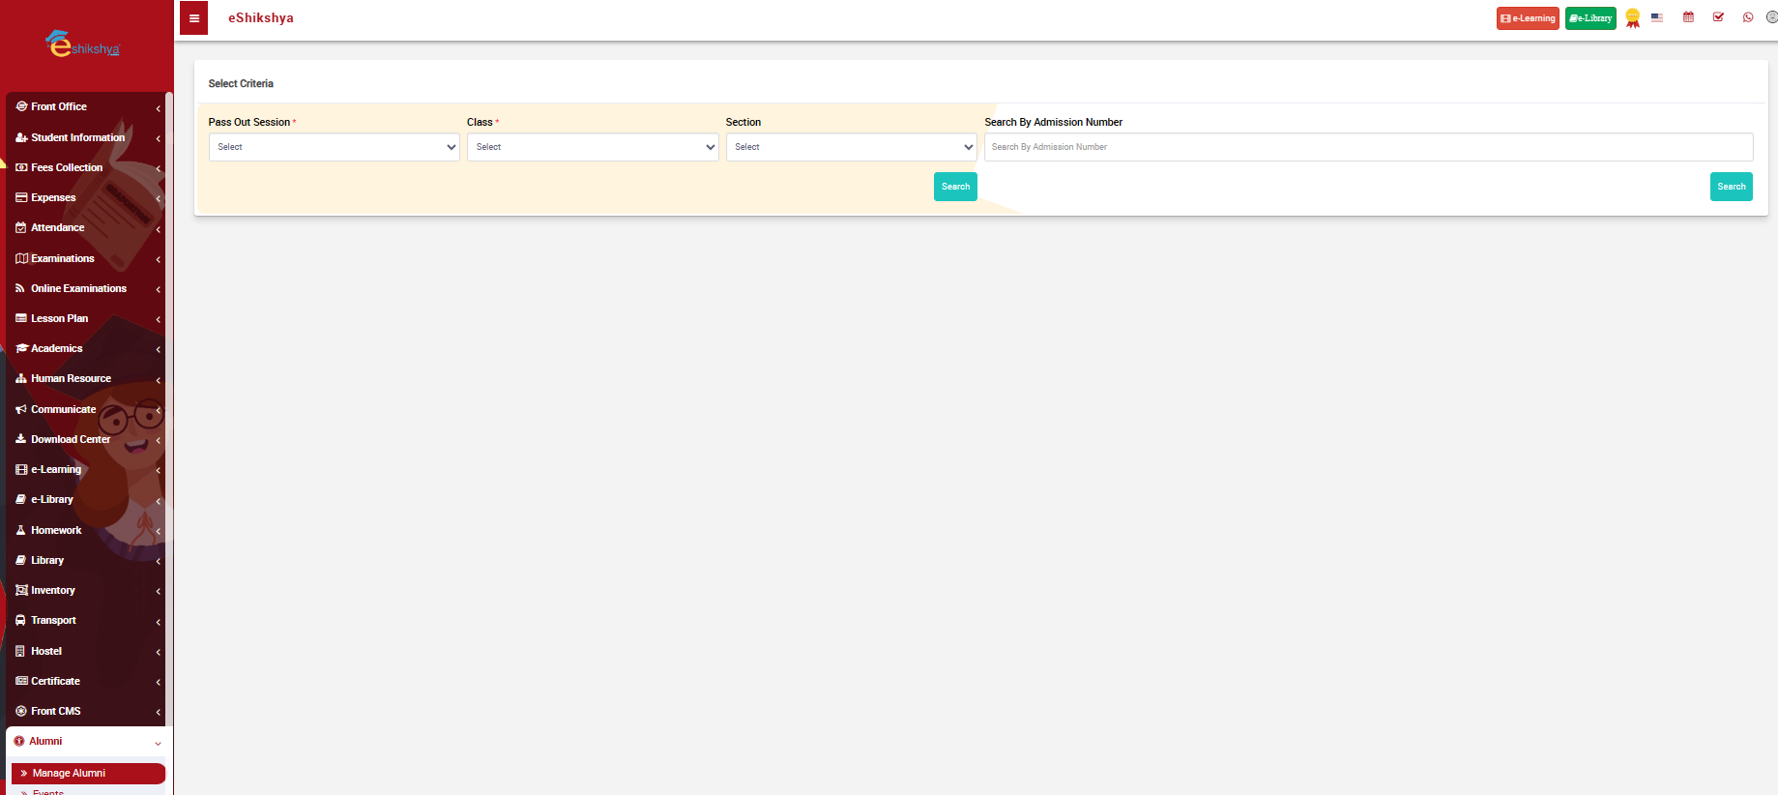Select Manage Alumni submenu item
The image size is (1778, 795).
[x=69, y=773]
